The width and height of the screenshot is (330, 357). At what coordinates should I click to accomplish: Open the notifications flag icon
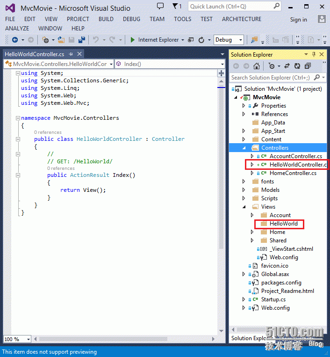(x=175, y=6)
